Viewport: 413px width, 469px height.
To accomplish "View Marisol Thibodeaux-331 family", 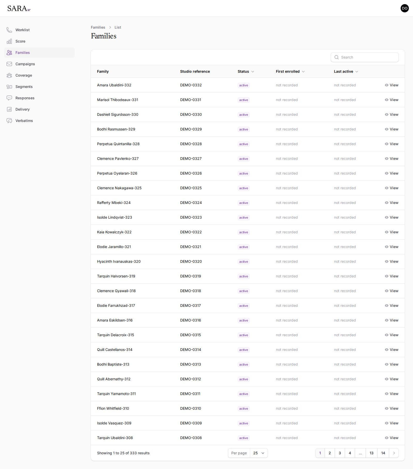I will click(392, 100).
